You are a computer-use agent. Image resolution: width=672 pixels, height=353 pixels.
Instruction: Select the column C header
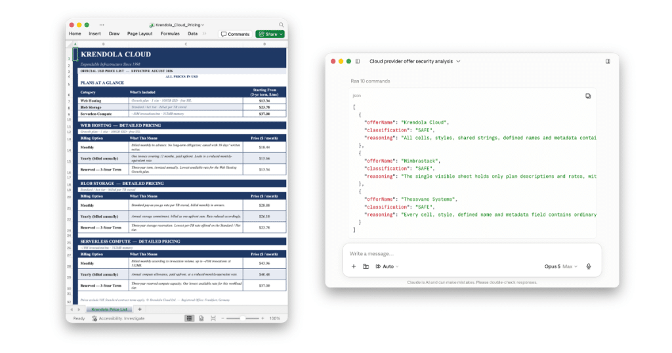click(x=186, y=44)
